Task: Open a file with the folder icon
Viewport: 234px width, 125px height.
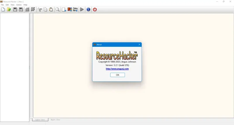Action: click(9, 10)
